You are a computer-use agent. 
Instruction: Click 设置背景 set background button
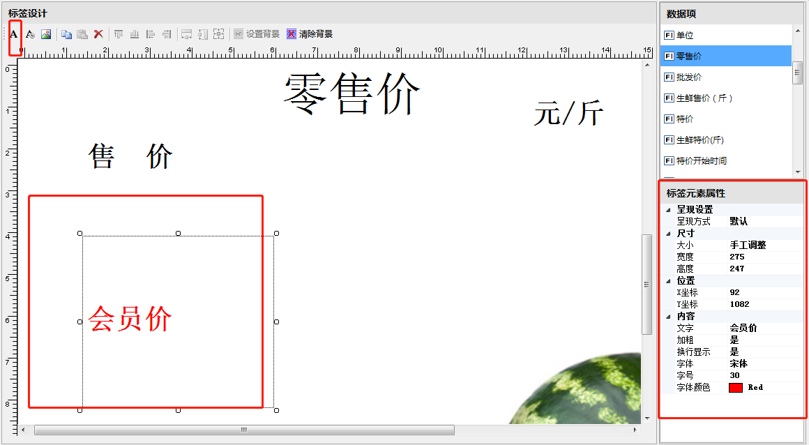pos(257,34)
